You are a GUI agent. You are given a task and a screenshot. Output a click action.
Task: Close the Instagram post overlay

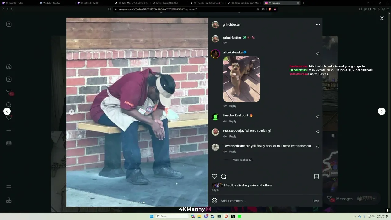tap(382, 19)
